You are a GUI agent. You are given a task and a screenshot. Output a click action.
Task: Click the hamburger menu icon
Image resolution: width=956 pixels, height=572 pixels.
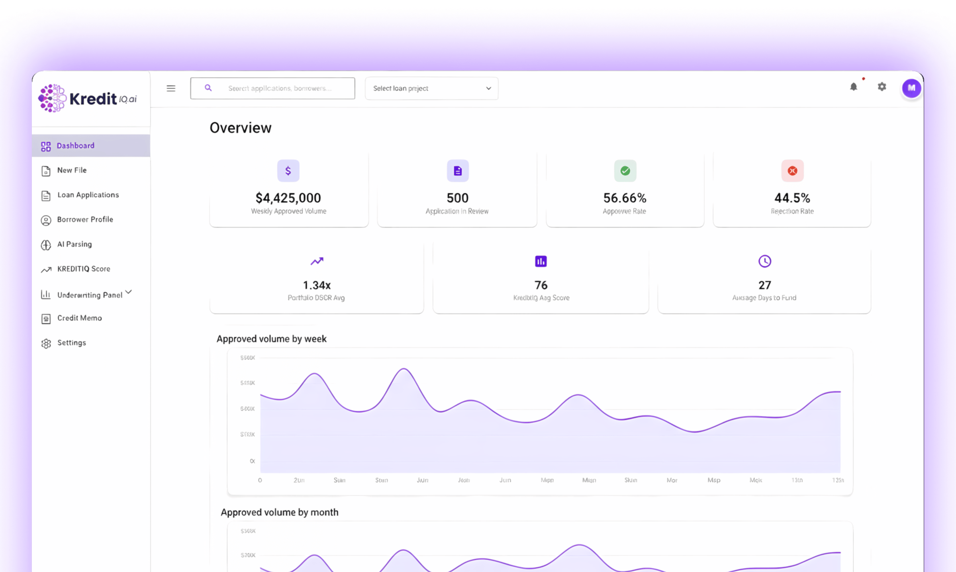pos(171,88)
